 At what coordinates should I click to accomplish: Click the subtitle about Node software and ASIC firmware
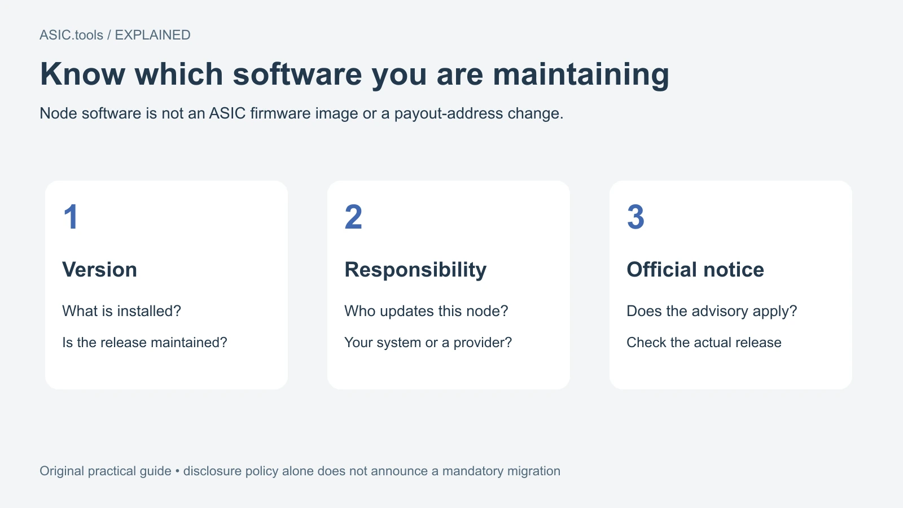(301, 113)
